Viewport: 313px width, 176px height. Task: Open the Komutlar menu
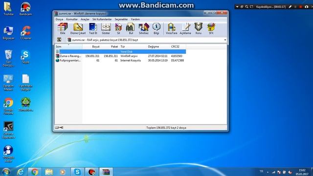pyautogui.click(x=72, y=19)
